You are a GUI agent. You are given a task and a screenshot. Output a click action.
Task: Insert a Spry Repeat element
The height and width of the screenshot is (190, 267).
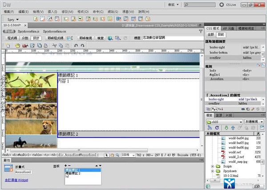[50, 19]
